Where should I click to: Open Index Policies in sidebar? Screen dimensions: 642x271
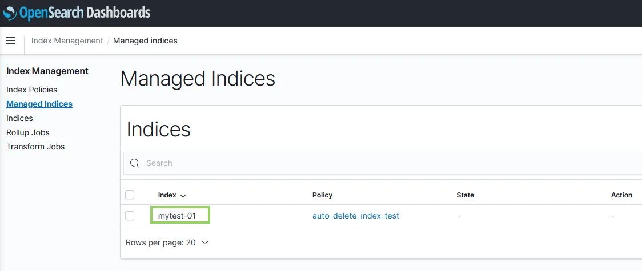pos(31,90)
